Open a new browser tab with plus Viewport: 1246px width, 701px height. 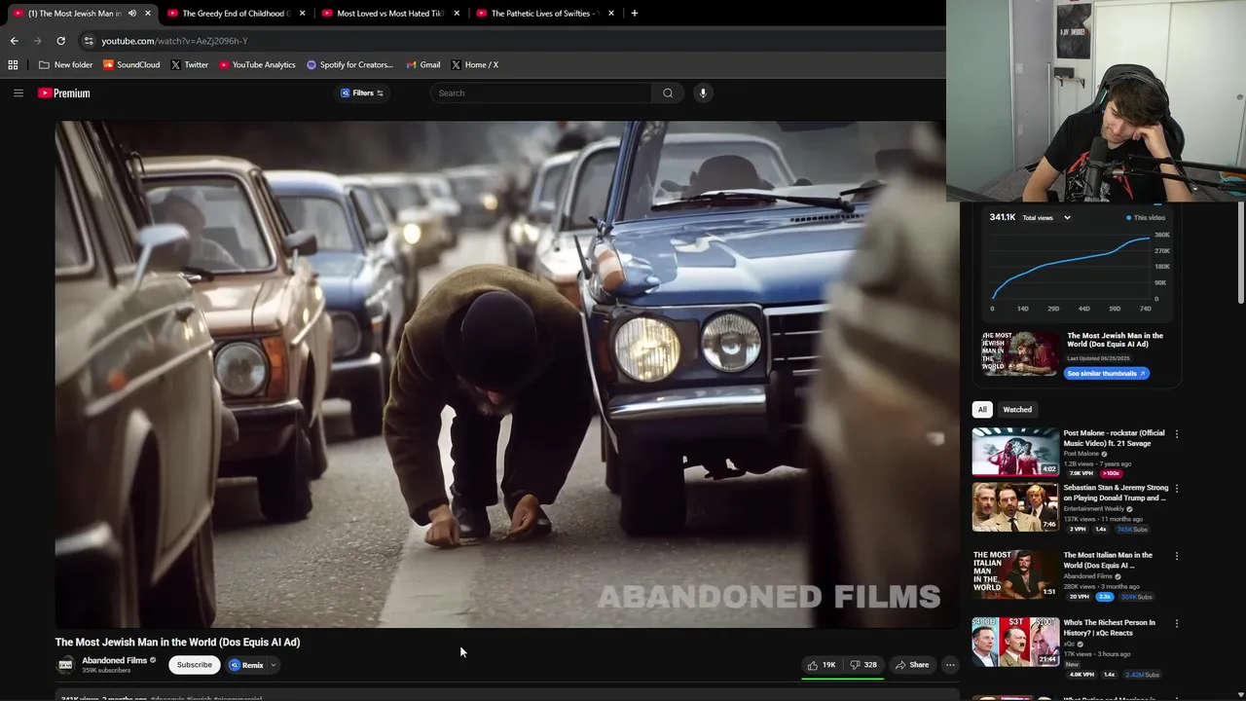coord(635,14)
